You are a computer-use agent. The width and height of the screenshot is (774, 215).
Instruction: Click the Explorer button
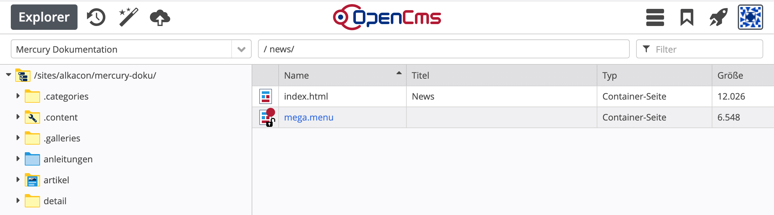click(44, 17)
